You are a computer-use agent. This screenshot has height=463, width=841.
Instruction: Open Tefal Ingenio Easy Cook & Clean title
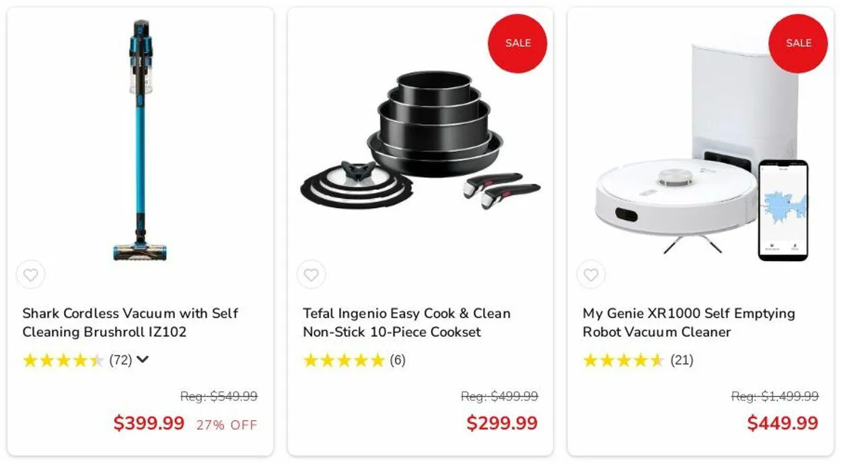406,322
